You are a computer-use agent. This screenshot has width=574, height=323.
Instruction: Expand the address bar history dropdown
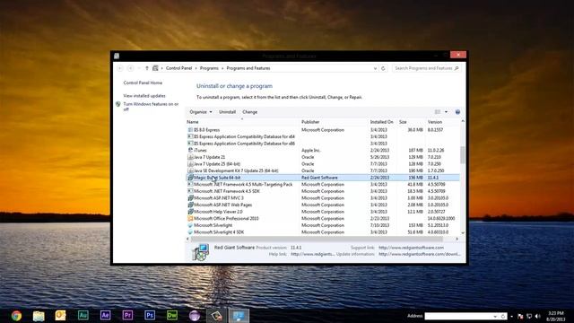375,68
